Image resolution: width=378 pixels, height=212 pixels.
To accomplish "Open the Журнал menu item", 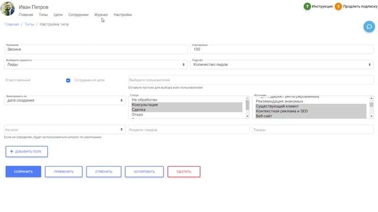I will point(101,15).
